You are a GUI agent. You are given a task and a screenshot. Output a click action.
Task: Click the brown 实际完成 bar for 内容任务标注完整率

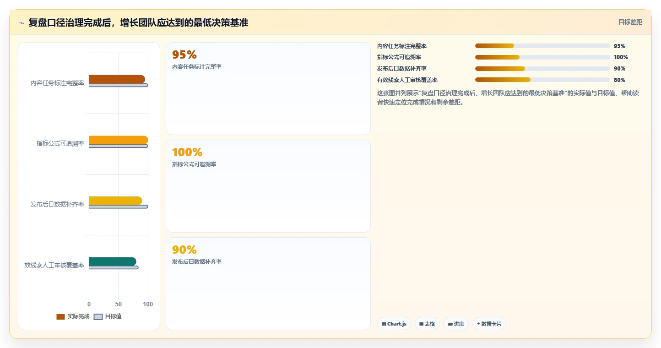(117, 79)
